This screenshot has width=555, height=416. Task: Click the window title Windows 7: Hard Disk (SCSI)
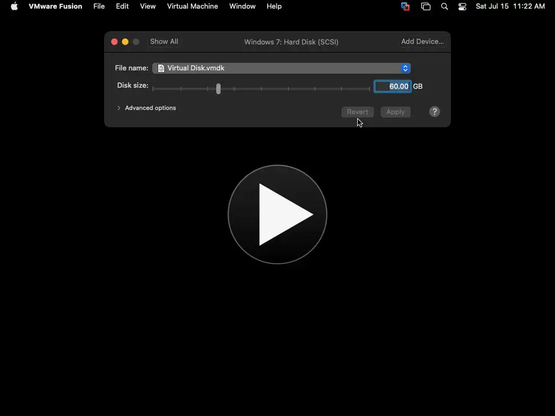click(291, 42)
